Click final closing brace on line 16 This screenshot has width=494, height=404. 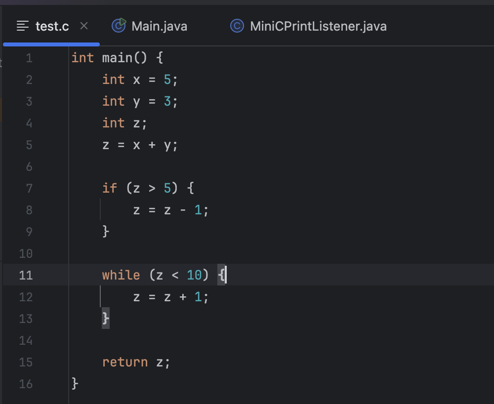75,384
